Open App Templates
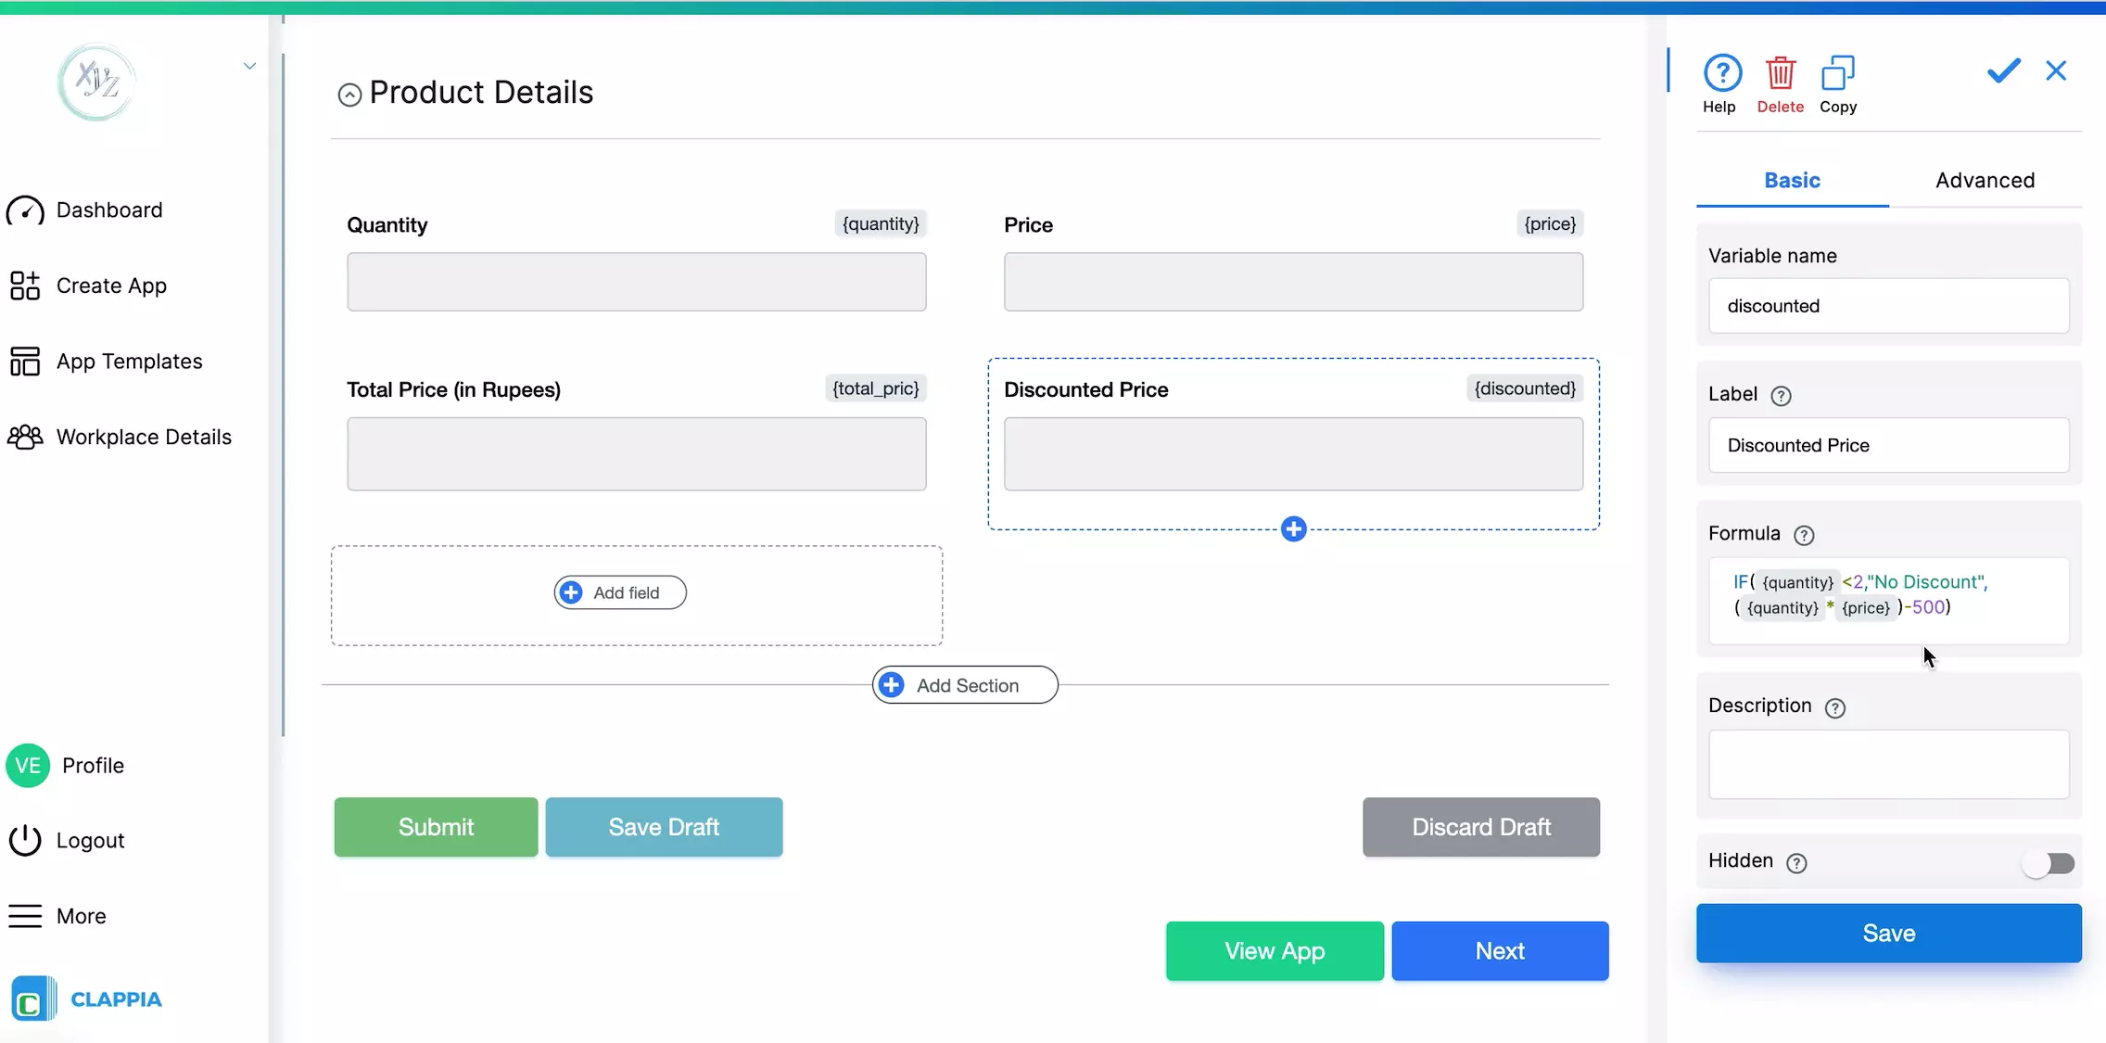This screenshot has width=2106, height=1043. [128, 361]
